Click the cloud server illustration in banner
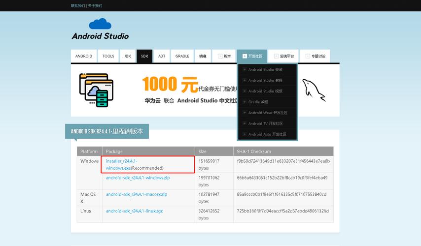The height and width of the screenshot is (246, 421). tap(97, 91)
